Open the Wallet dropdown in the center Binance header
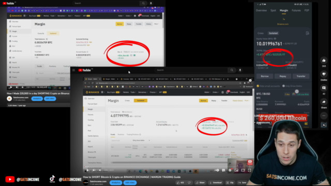 pos(207,92)
